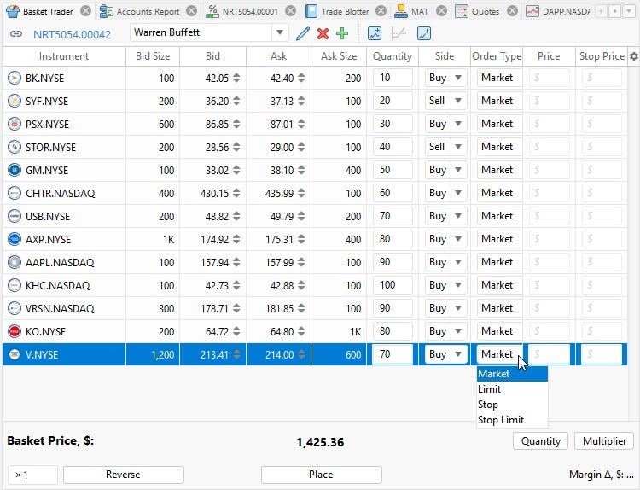Open the new chart icon in toolbar

(x=375, y=33)
